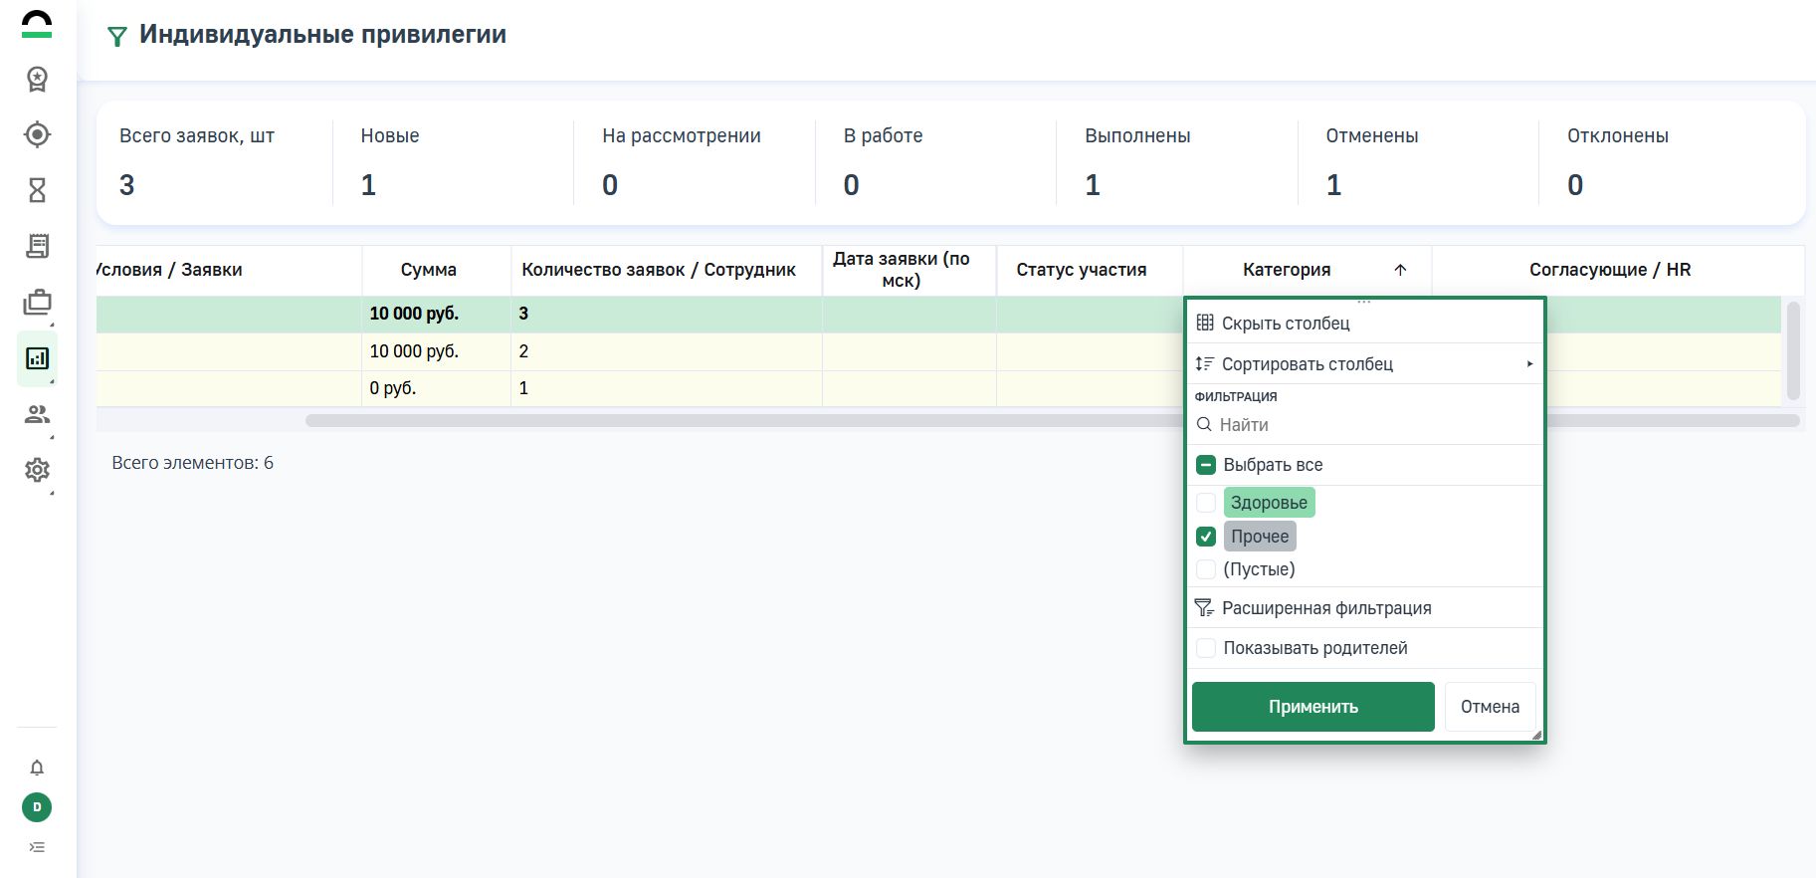Open Расширенная фильтрация option
This screenshot has height=878, width=1816.
coord(1325,608)
